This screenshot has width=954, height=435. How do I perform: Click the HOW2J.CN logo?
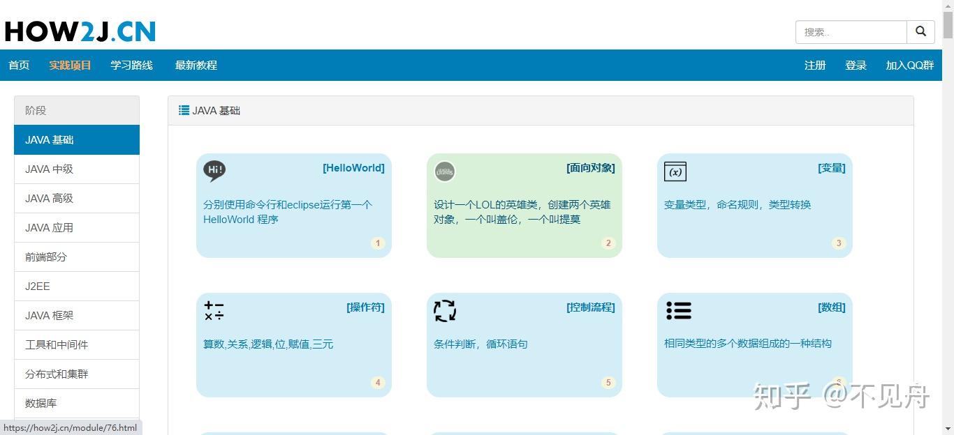80,31
